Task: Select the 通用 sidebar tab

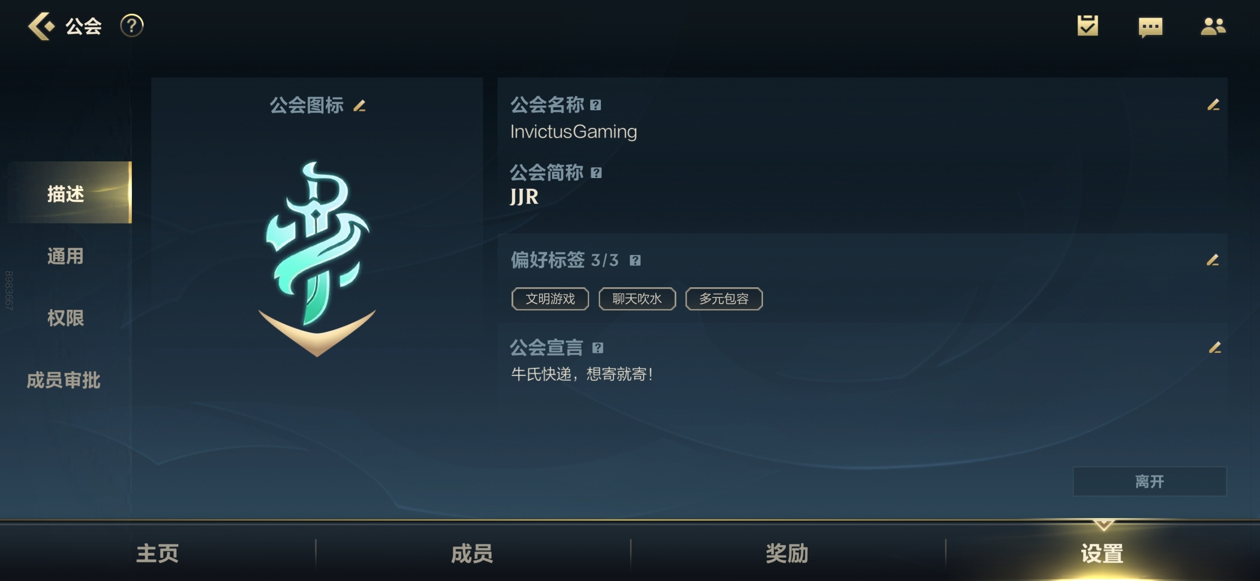Action: (66, 256)
